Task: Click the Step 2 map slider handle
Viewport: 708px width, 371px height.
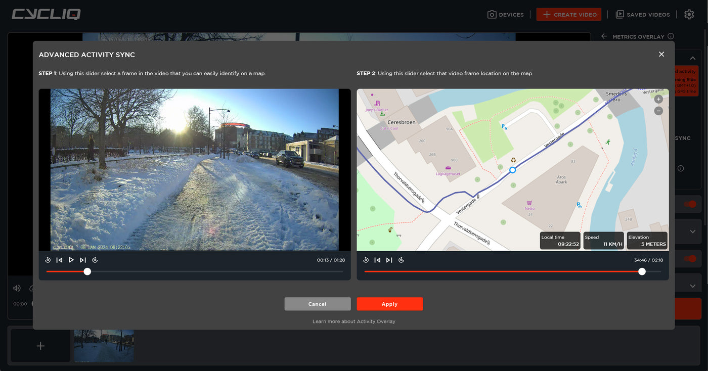Action: [642, 271]
